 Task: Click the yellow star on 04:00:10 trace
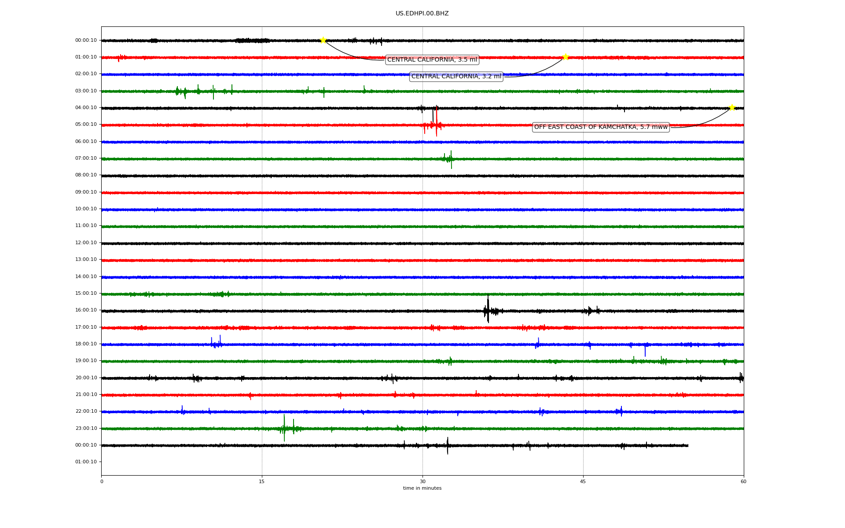click(732, 108)
